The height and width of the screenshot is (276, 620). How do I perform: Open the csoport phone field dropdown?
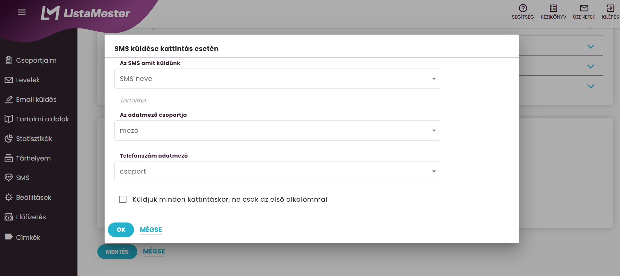coord(277,171)
